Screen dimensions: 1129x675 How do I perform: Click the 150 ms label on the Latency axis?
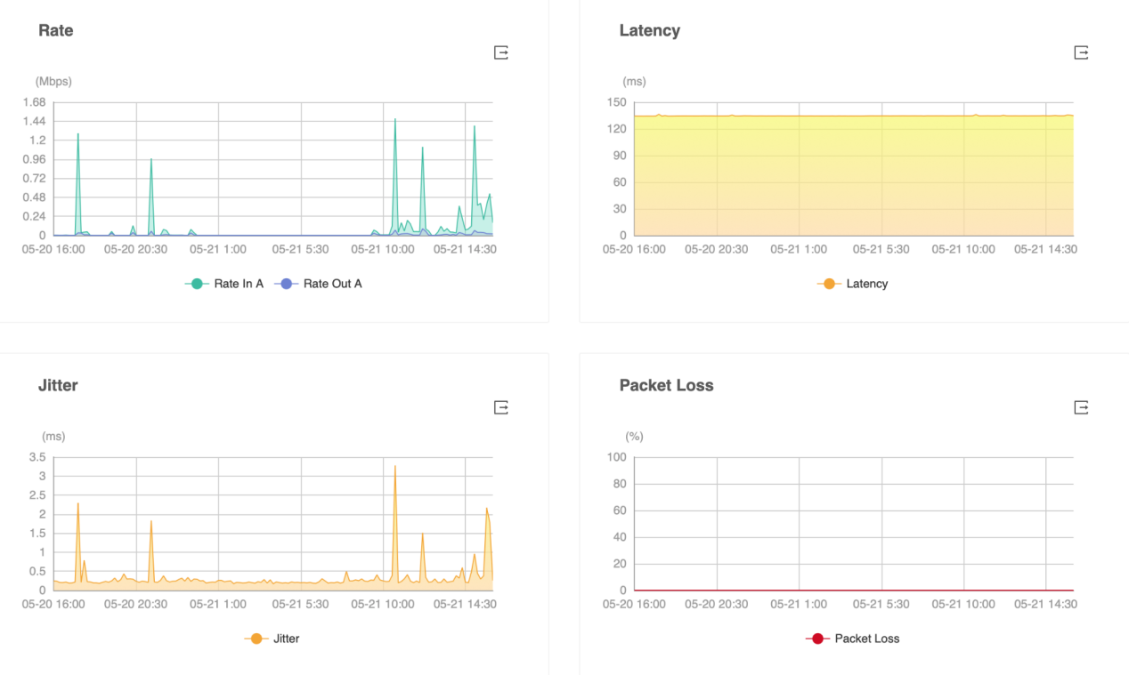click(x=617, y=102)
